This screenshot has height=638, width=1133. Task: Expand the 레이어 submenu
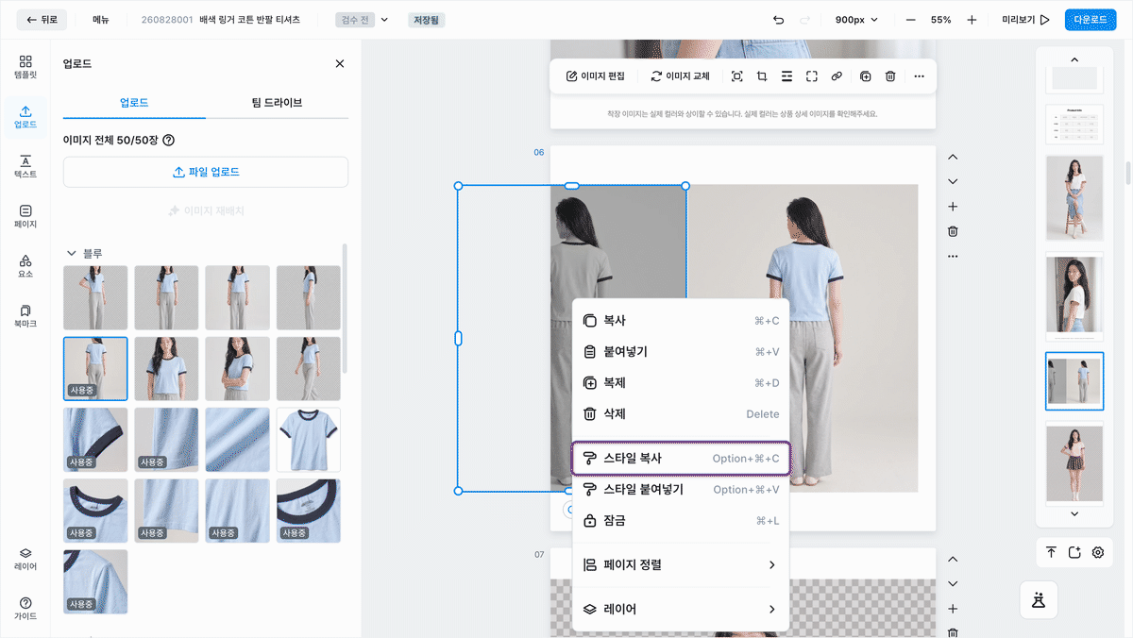(680, 609)
